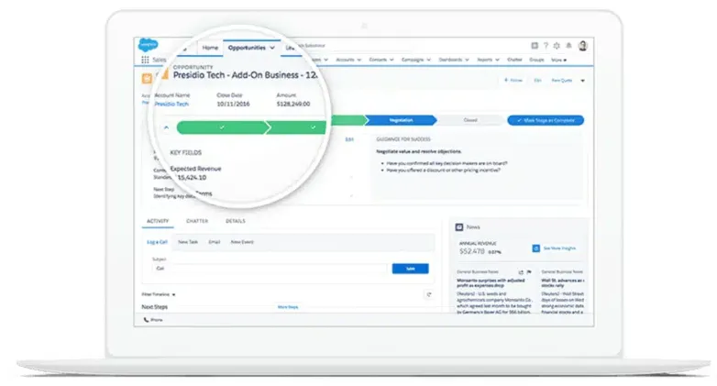Viewport: 717px width, 386px height.
Task: Click the Follow button
Action: point(513,80)
